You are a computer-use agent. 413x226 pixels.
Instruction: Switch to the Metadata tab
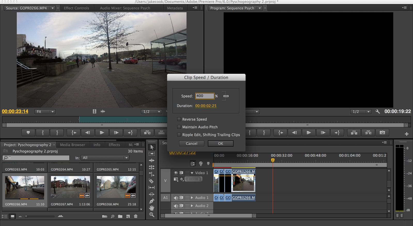pyautogui.click(x=175, y=8)
